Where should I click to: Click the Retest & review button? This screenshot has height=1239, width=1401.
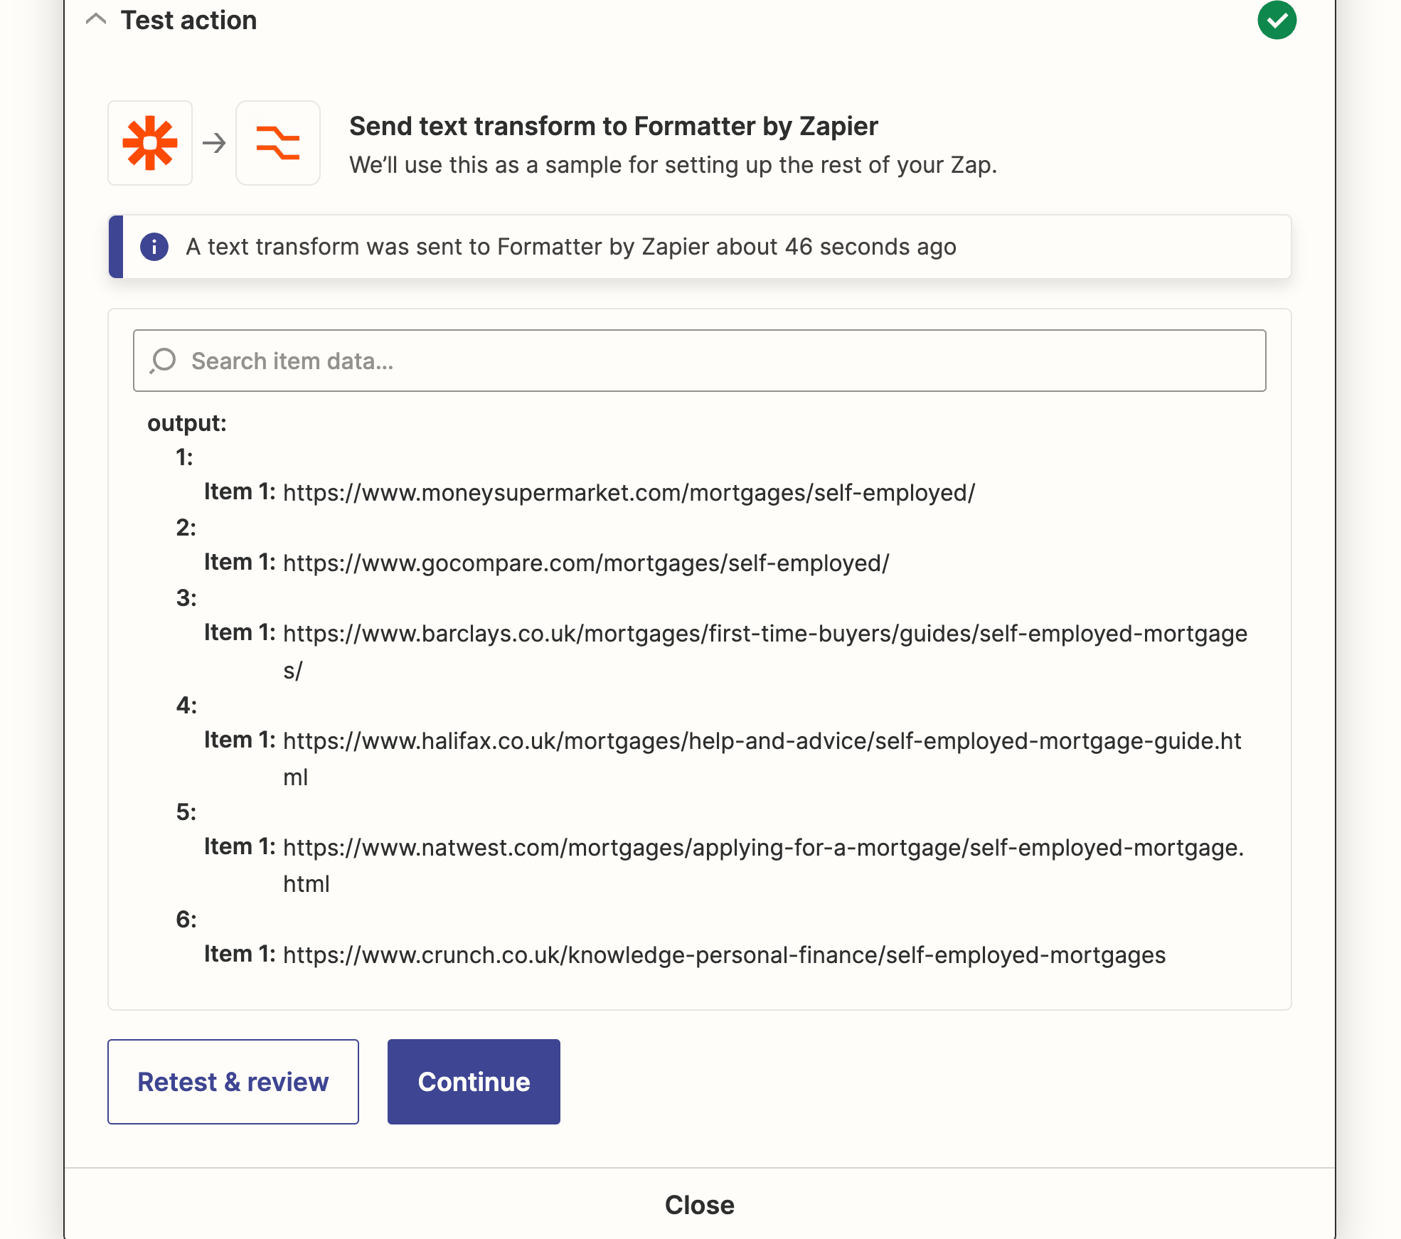[233, 1082]
